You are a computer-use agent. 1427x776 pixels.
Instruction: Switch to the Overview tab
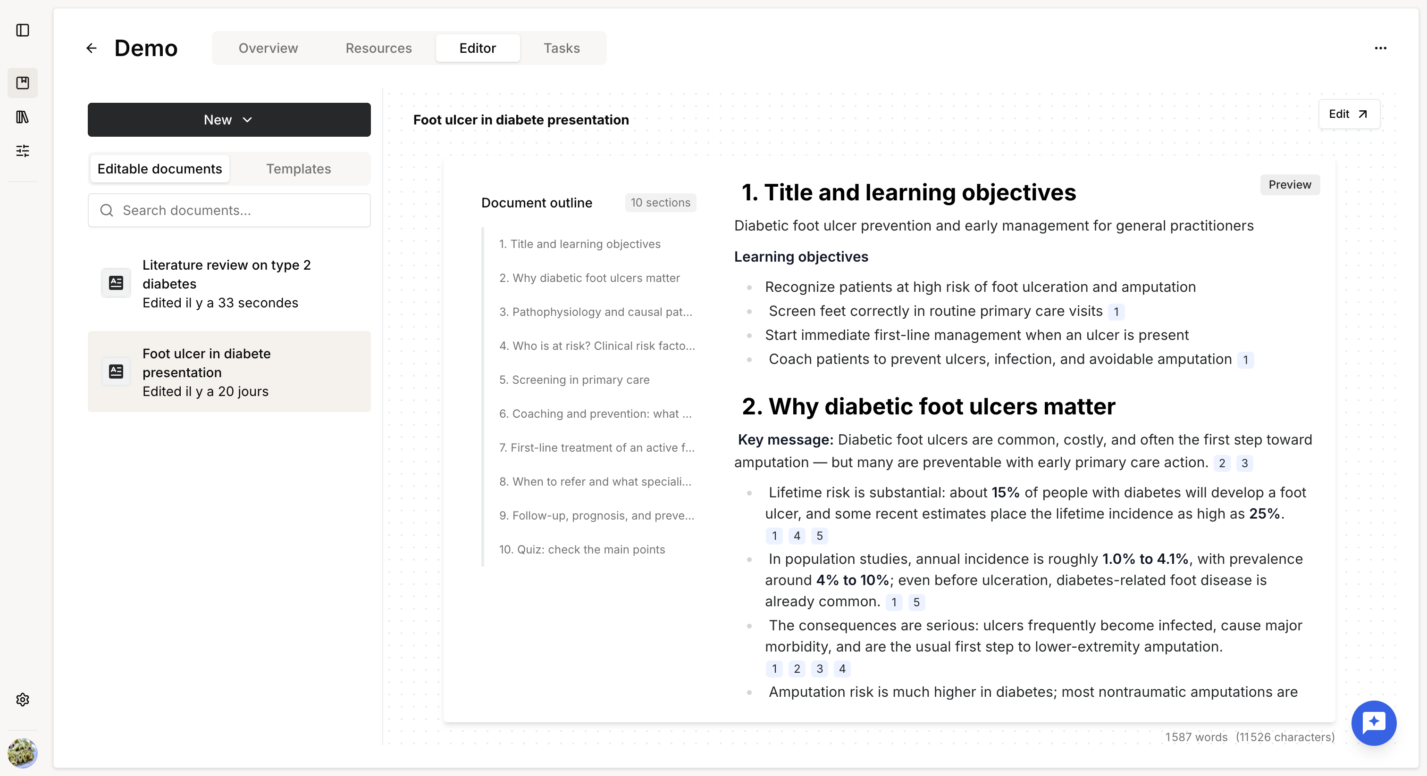pos(268,48)
